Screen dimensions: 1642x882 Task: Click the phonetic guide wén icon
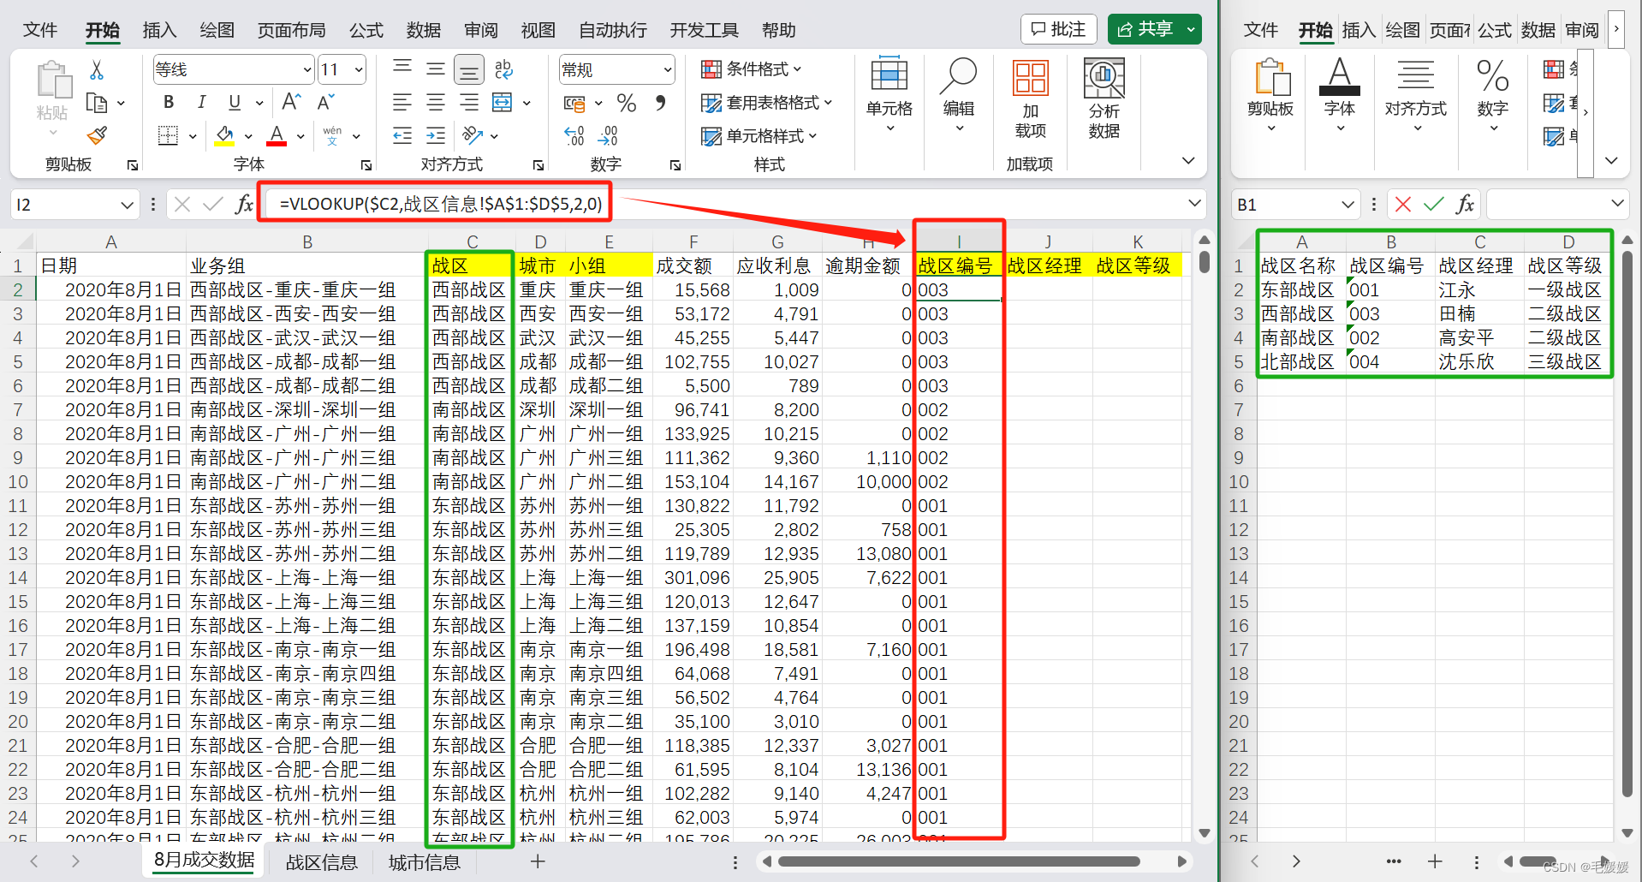332,135
